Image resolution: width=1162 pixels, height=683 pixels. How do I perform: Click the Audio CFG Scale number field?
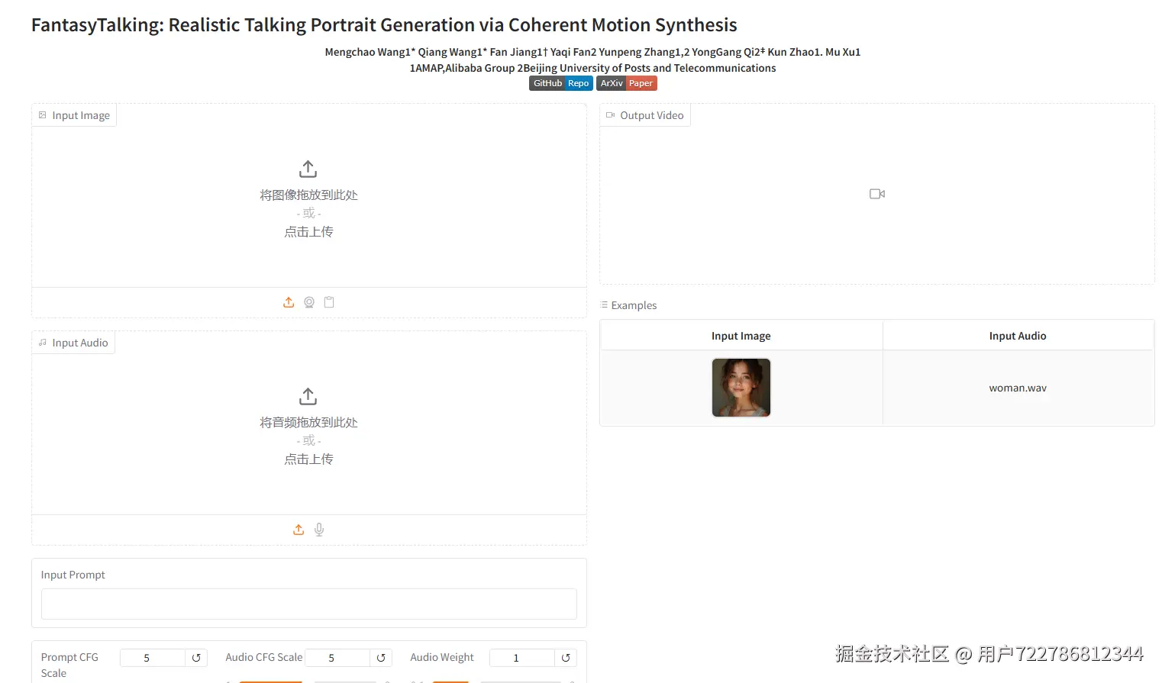(337, 658)
